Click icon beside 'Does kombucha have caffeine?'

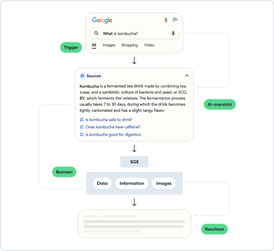(82, 127)
